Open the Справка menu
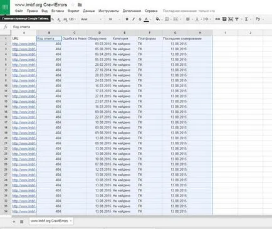 (151, 11)
